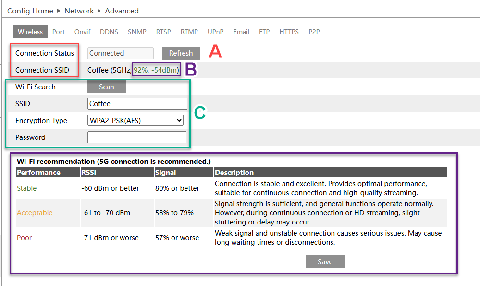Switch to the HTTPS tab

coord(289,32)
